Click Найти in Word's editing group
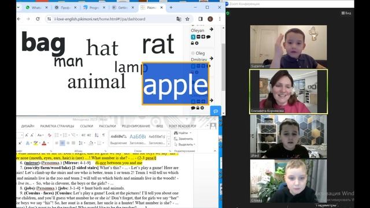Viewport: 370px width, 208px height. coord(183,133)
